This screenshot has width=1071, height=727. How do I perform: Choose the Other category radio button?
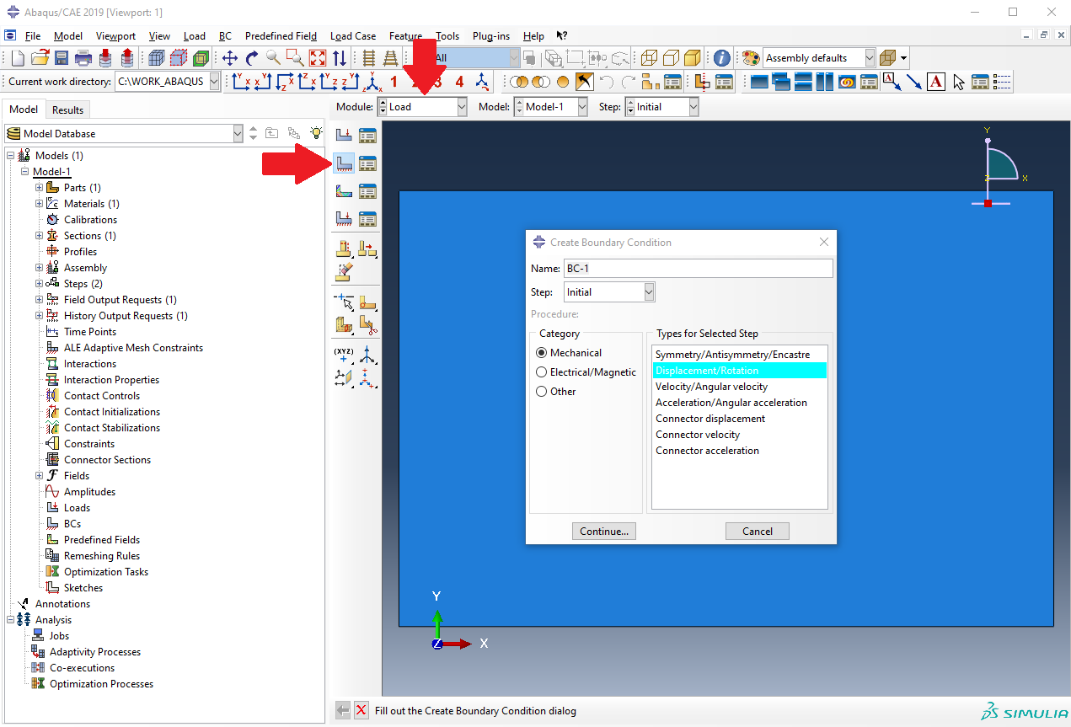click(542, 392)
